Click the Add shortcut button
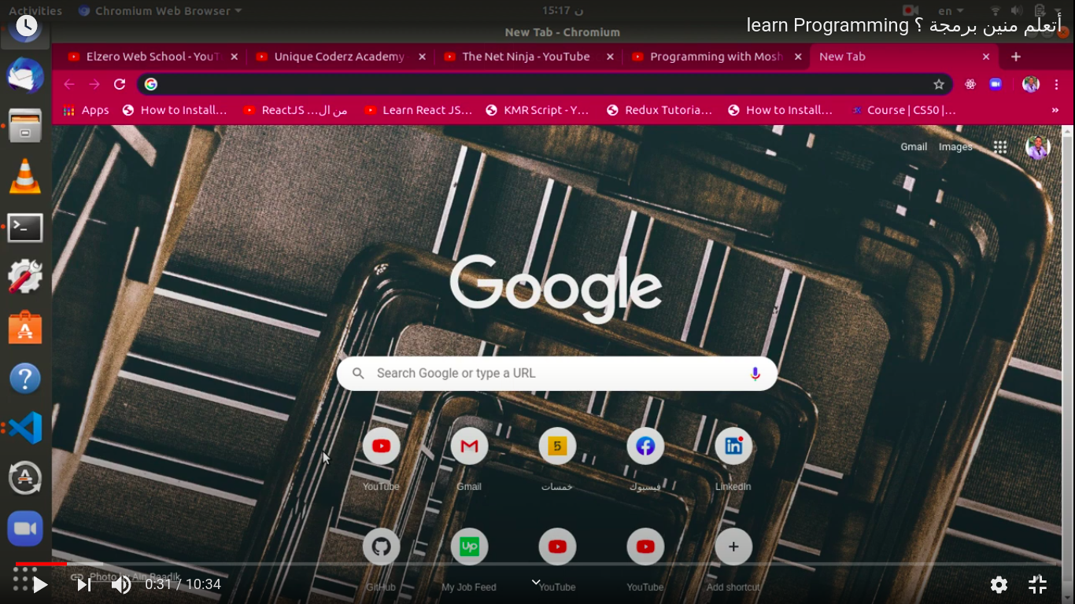Screen dimensions: 1075x604 click(x=733, y=547)
